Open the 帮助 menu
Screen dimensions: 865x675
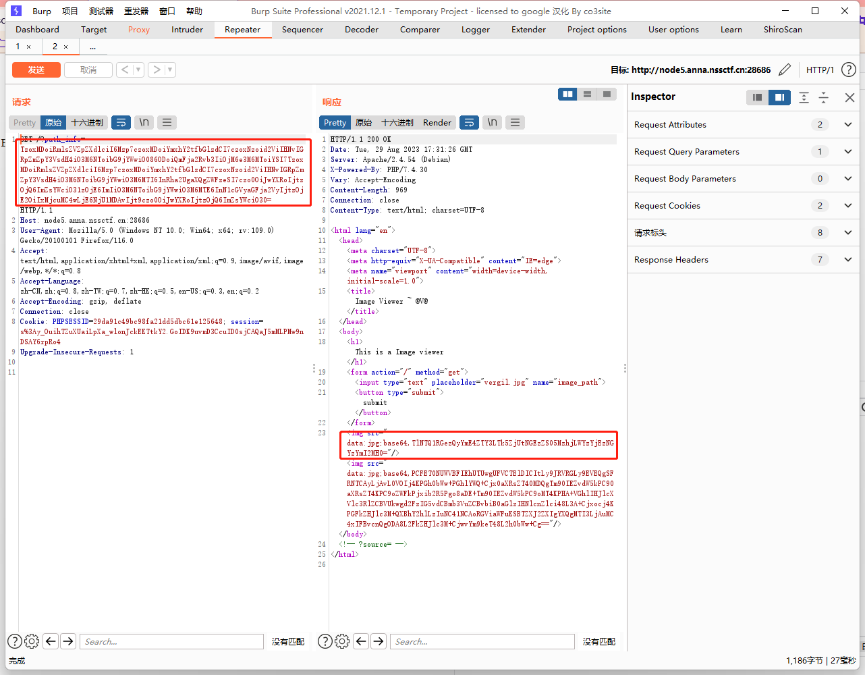[x=194, y=11]
